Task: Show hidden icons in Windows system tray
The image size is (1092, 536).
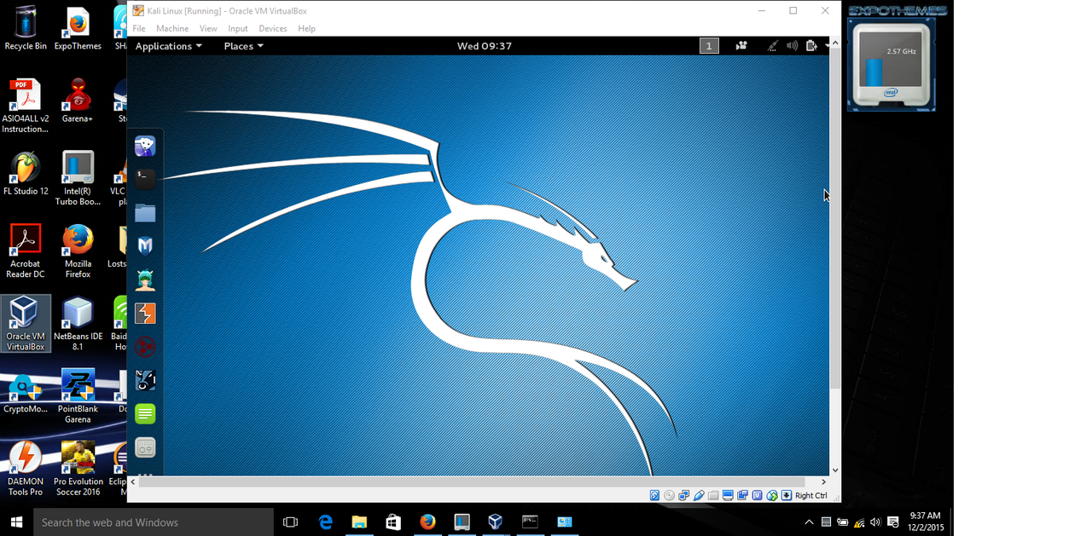Action: pyautogui.click(x=809, y=522)
